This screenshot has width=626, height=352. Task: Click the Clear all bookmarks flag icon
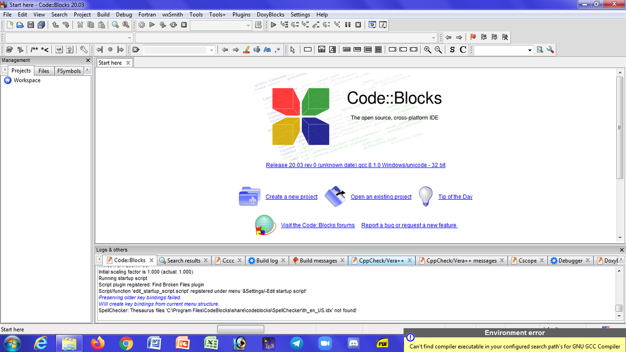pyautogui.click(x=505, y=37)
